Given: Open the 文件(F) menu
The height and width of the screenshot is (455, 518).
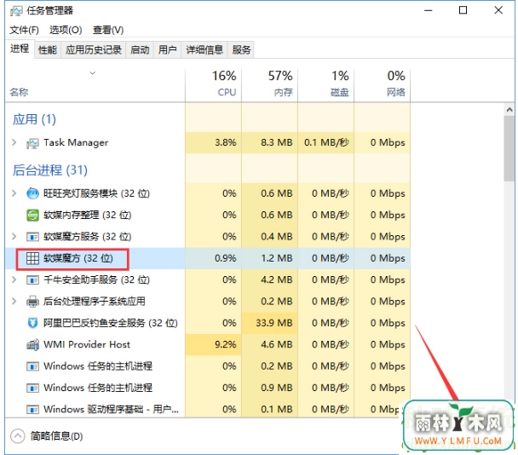Looking at the screenshot, I should point(24,30).
